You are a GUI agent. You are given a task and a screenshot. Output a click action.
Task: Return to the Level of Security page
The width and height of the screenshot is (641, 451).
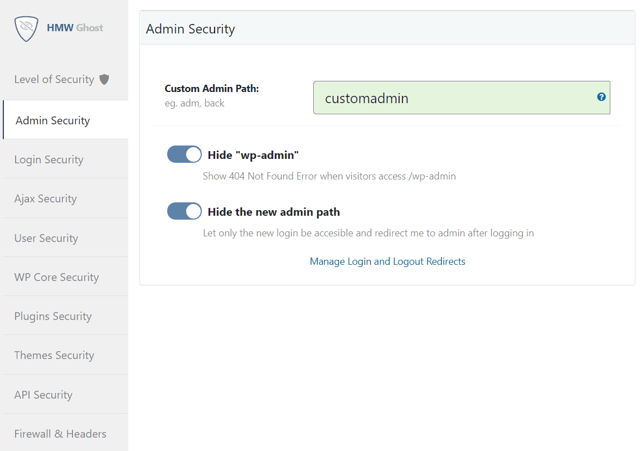[54, 79]
